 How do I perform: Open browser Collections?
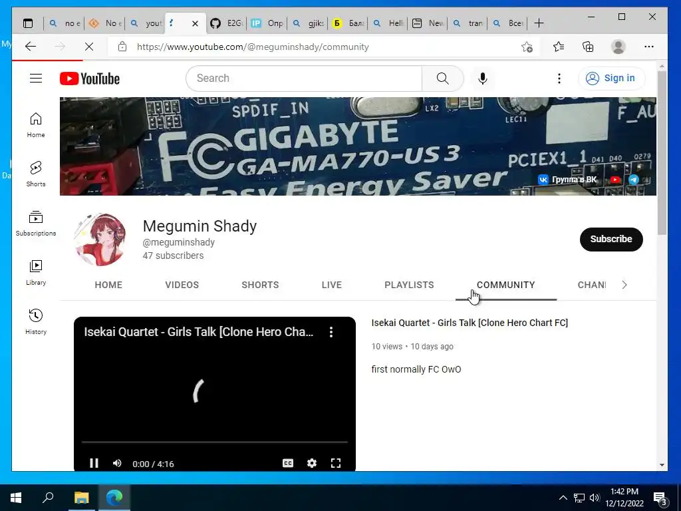coord(588,47)
